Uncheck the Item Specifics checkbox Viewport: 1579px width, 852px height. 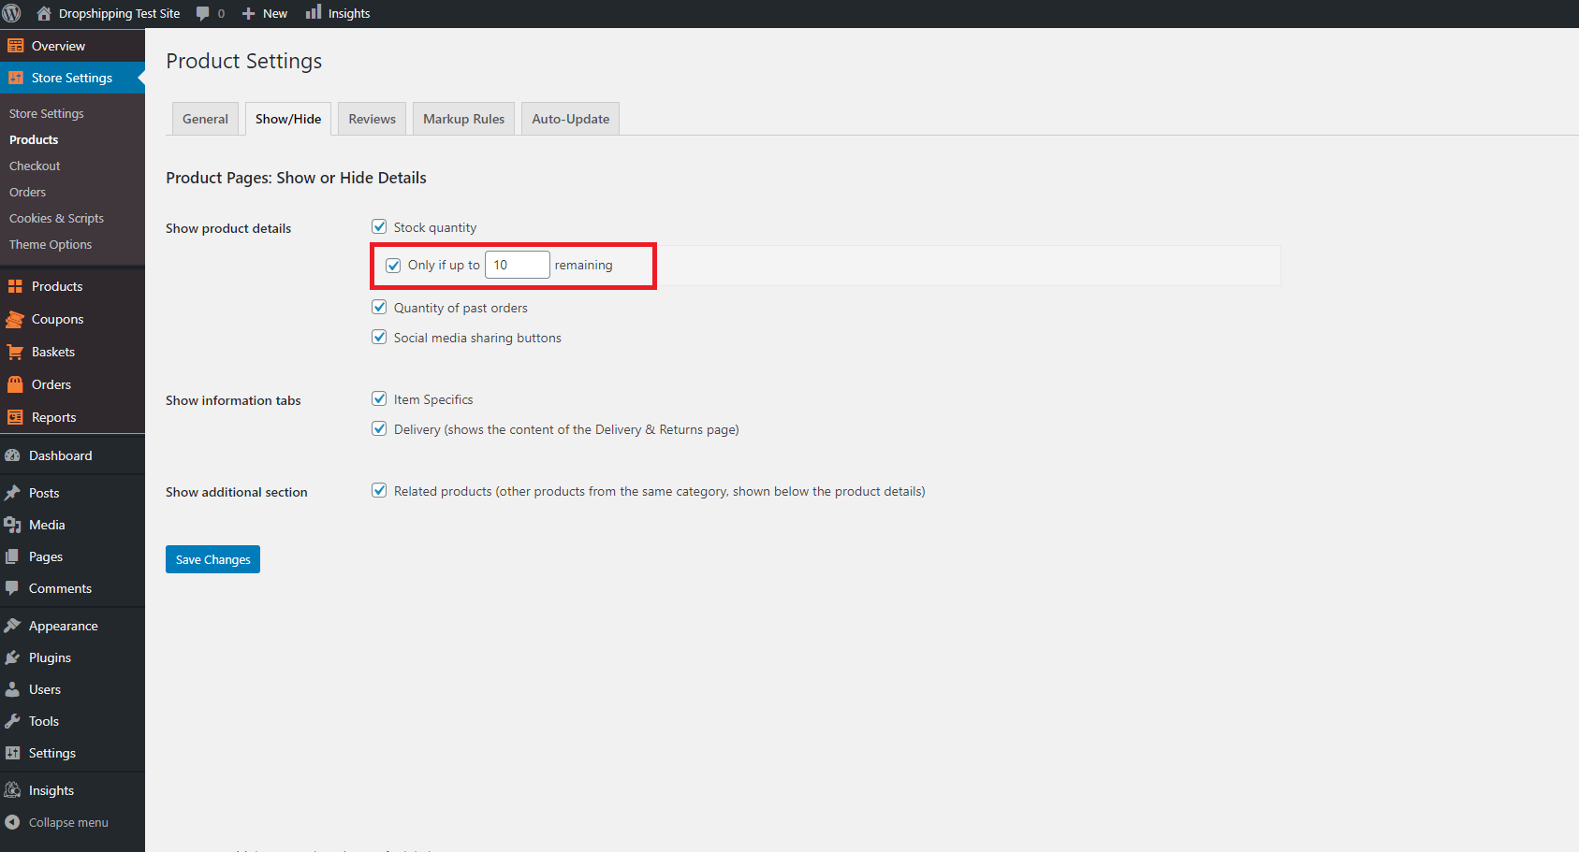click(x=379, y=398)
